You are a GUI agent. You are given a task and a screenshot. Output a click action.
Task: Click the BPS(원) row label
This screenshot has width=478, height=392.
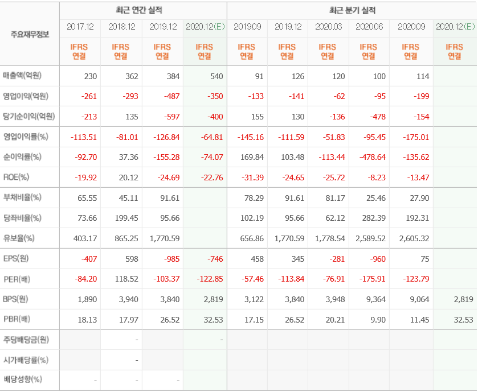point(15,299)
